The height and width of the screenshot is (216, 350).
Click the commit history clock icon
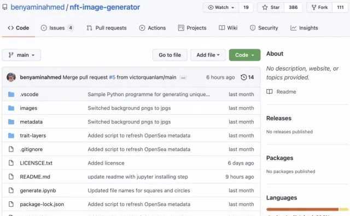[x=243, y=77]
